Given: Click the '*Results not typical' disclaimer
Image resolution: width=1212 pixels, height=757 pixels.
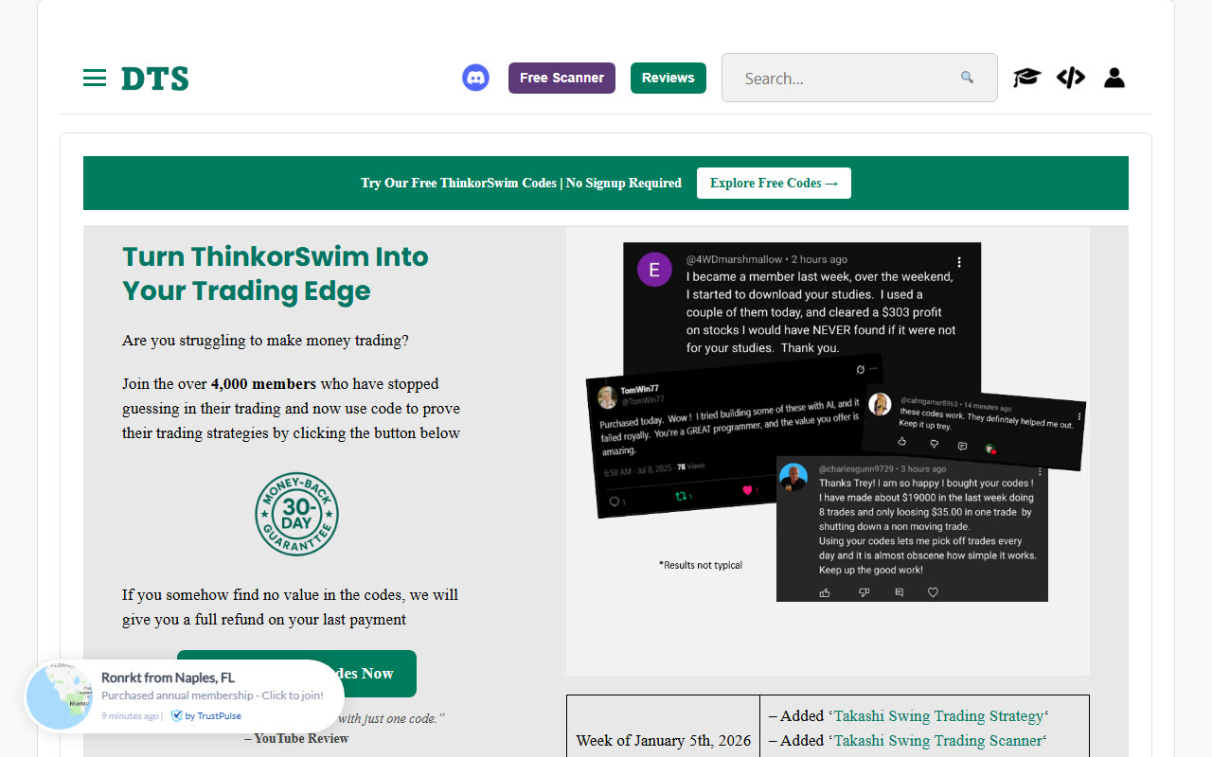Looking at the screenshot, I should click(701, 565).
